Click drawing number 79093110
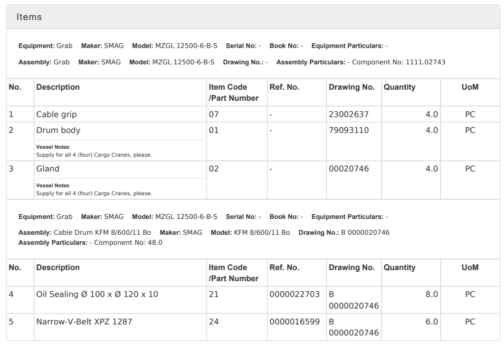Image resolution: width=504 pixels, height=345 pixels. pos(349,130)
